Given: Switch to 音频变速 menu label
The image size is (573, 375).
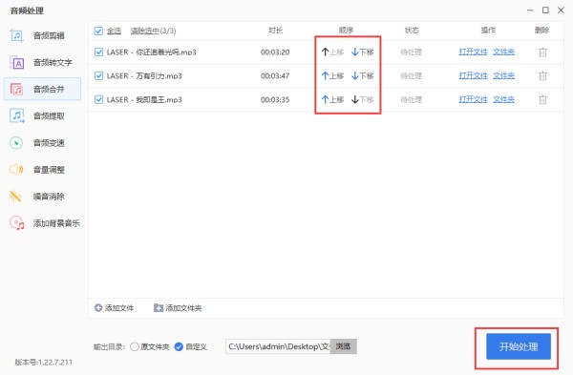Looking at the screenshot, I should tap(49, 143).
